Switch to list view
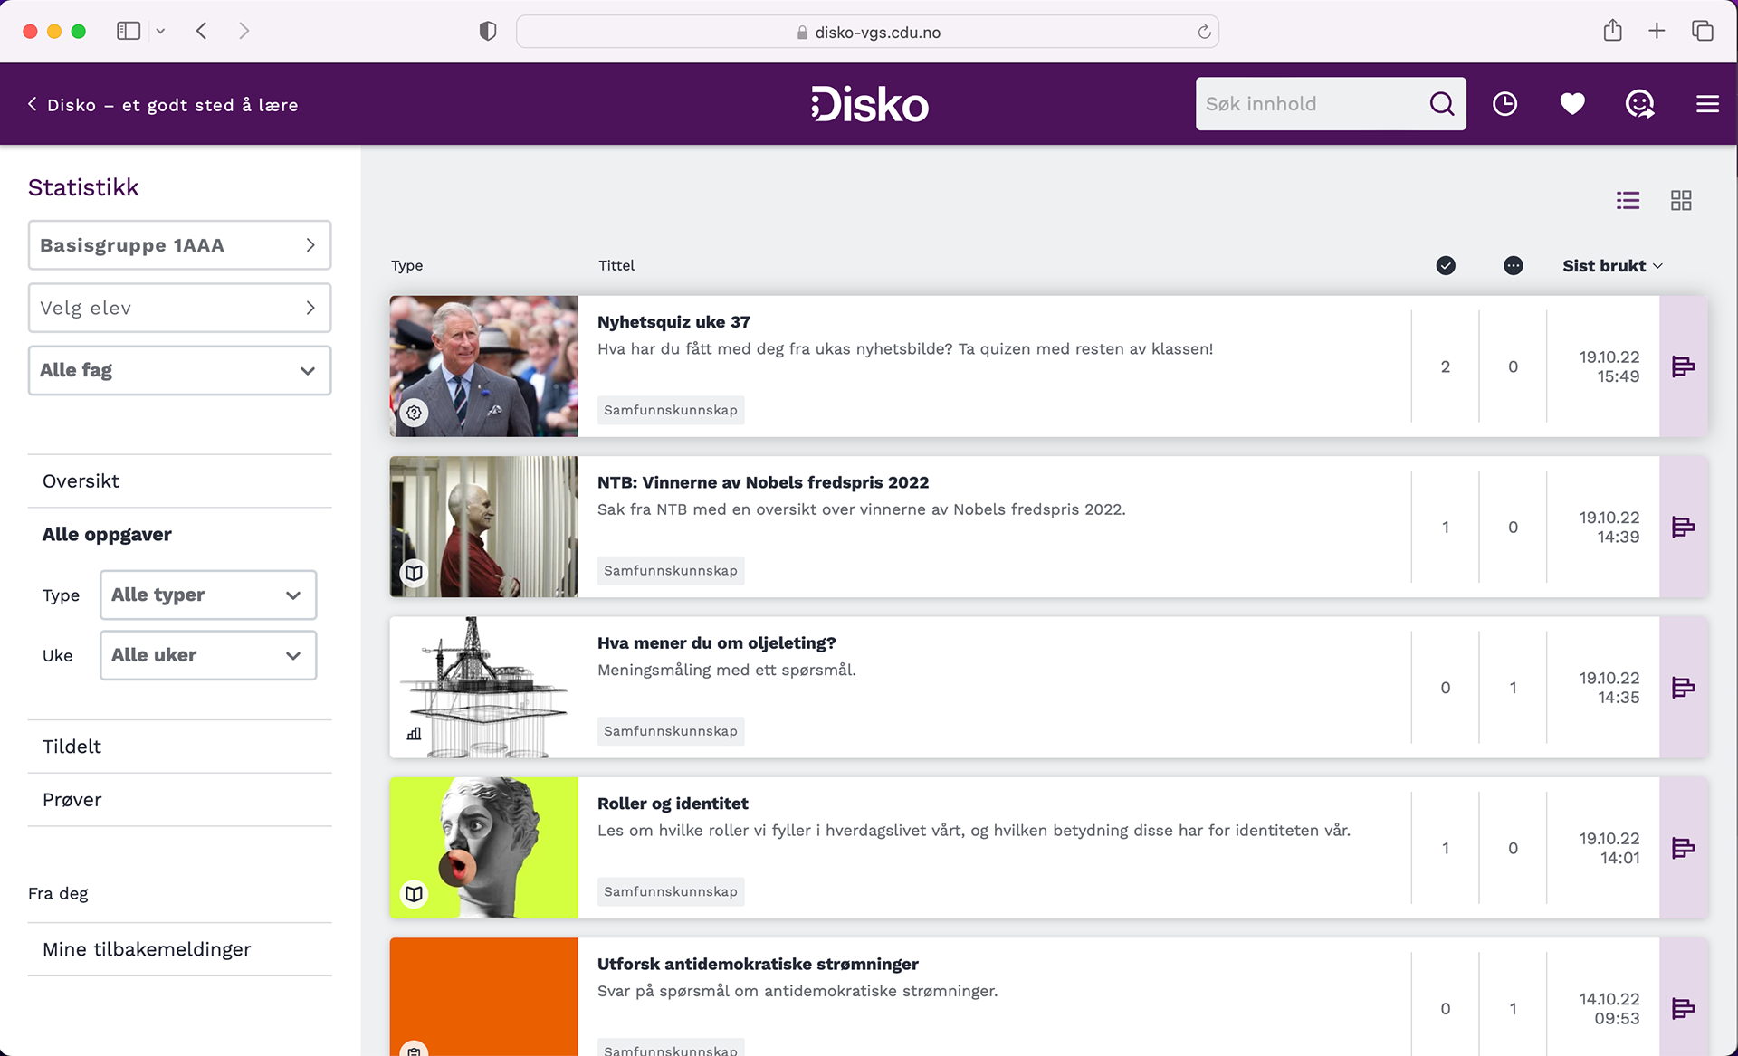The width and height of the screenshot is (1738, 1056). pos(1628,200)
